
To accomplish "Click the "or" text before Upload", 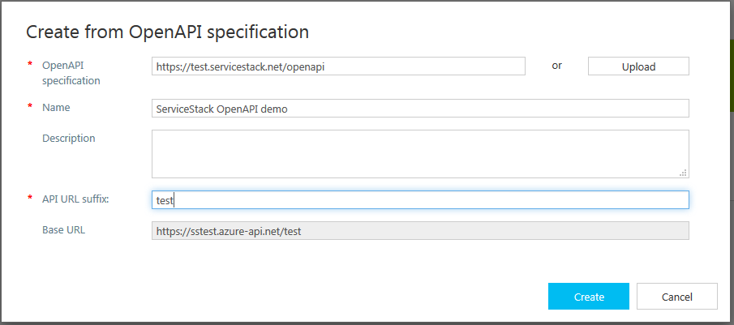I will [556, 66].
